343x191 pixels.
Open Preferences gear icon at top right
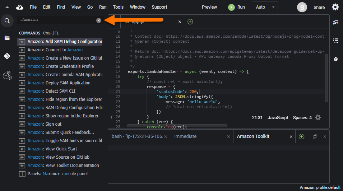pos(335,7)
